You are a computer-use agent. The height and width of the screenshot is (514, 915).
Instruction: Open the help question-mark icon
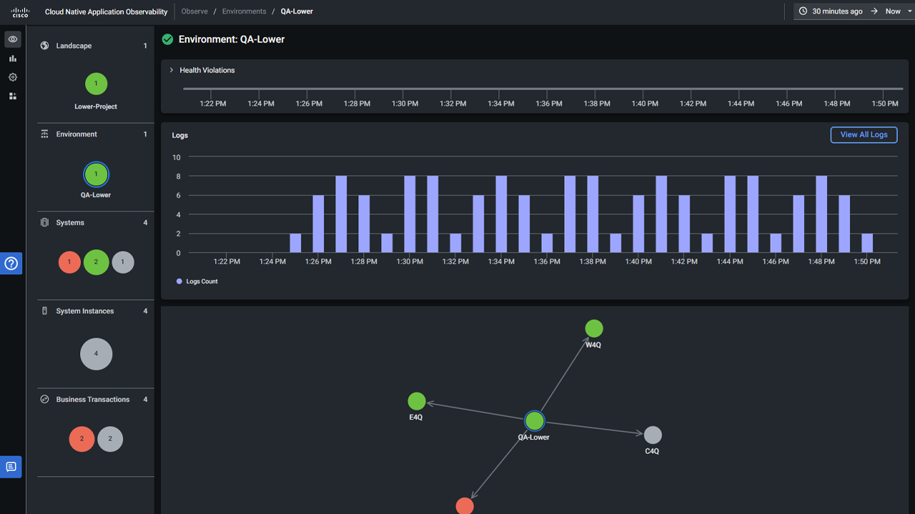[x=11, y=263]
